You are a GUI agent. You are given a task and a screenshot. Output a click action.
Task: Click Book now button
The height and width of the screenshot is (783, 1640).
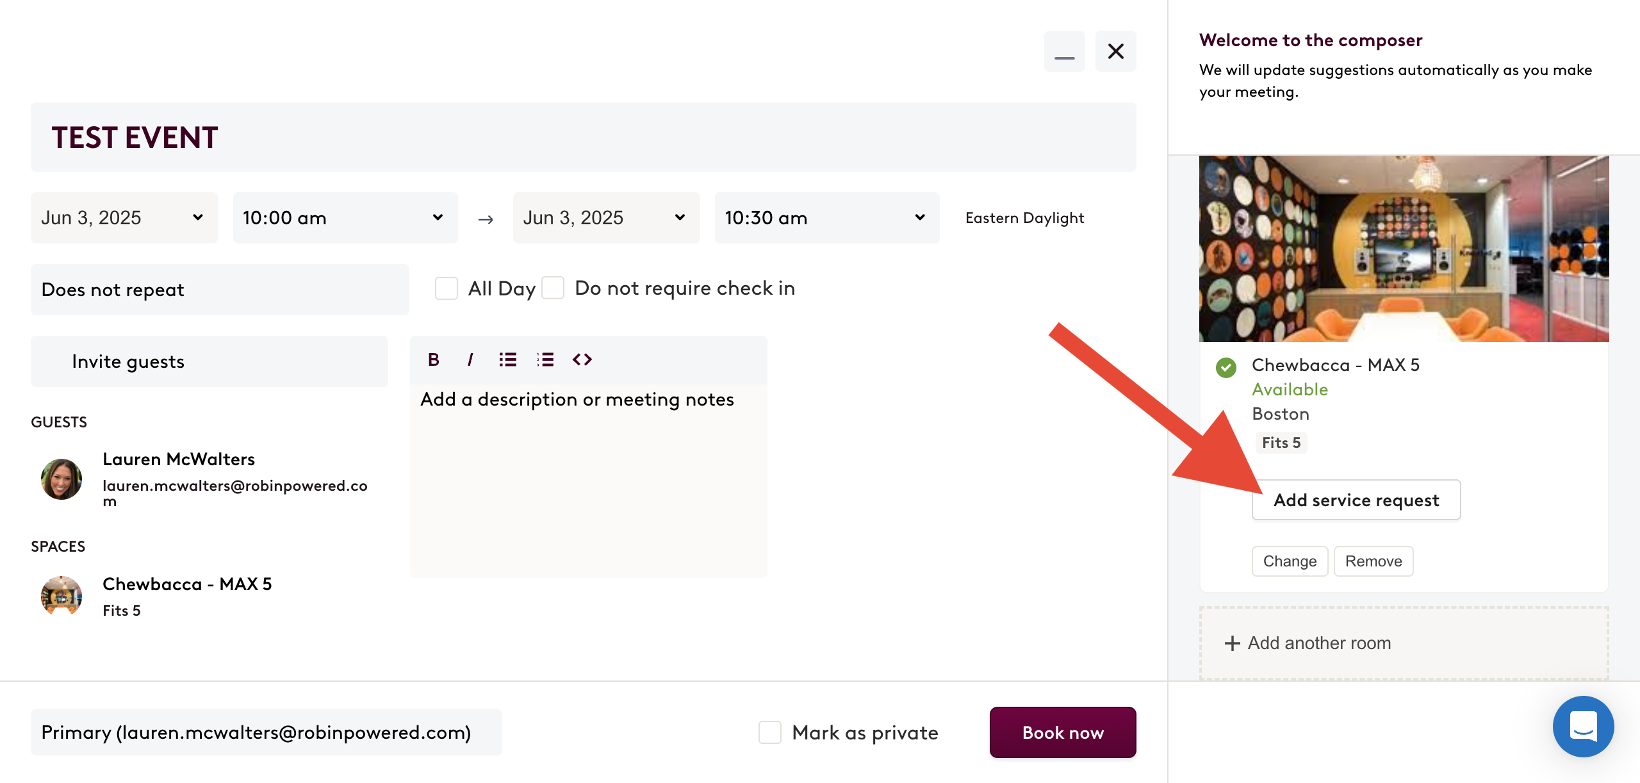1063,732
